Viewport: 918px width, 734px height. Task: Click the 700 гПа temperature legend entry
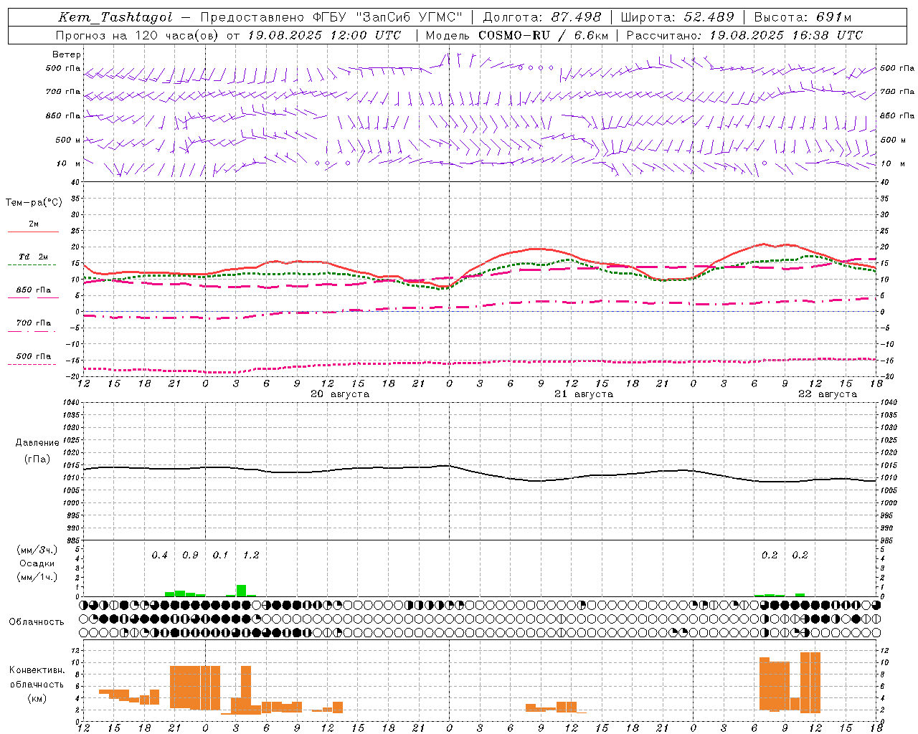pos(34,323)
